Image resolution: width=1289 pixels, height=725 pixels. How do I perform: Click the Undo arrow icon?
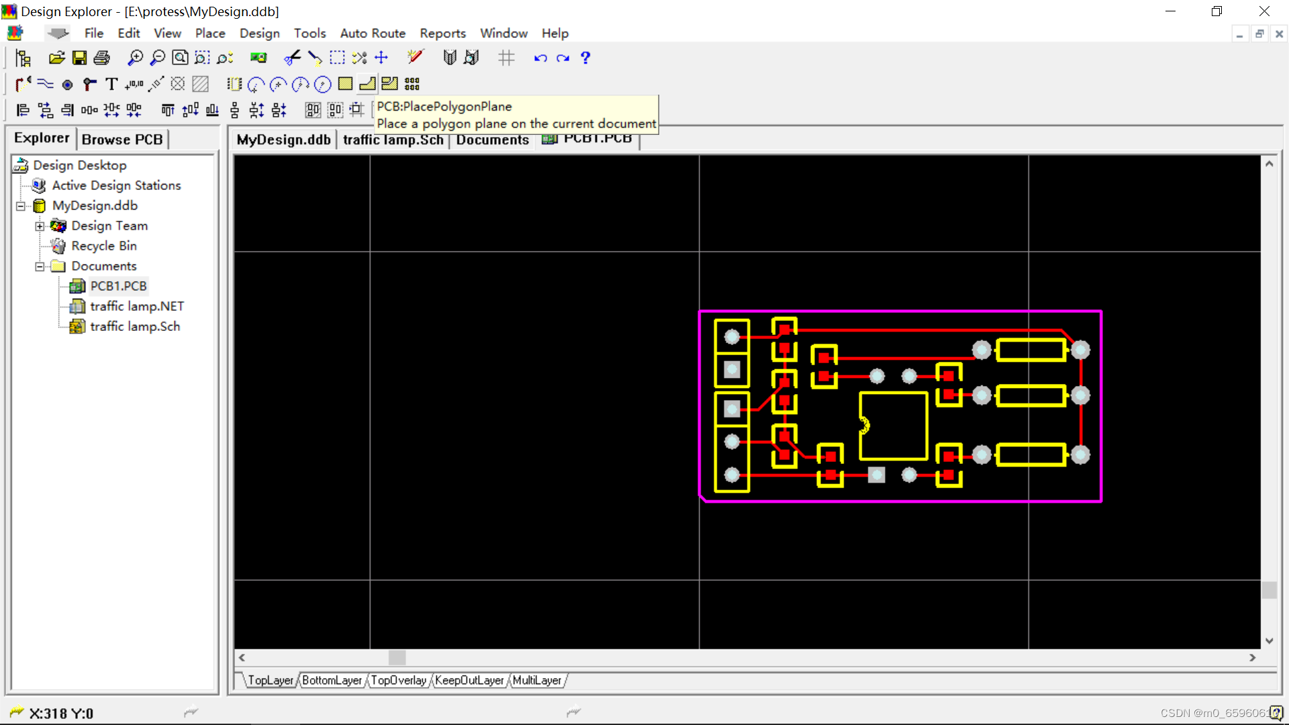(540, 58)
